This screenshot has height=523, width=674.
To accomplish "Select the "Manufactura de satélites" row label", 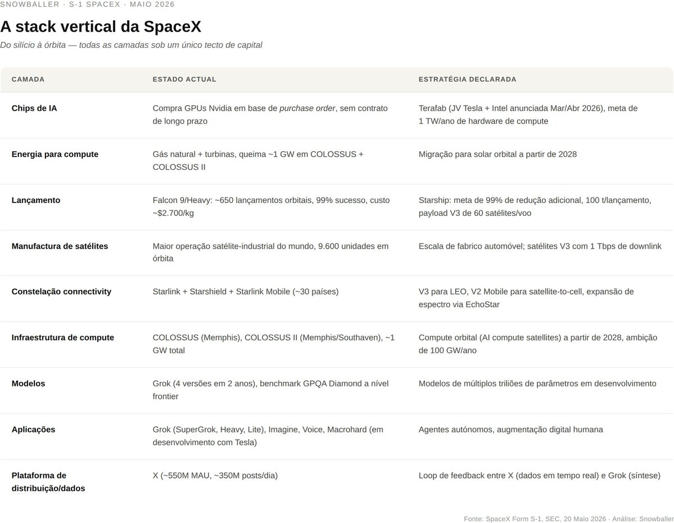I will pyautogui.click(x=60, y=246).
